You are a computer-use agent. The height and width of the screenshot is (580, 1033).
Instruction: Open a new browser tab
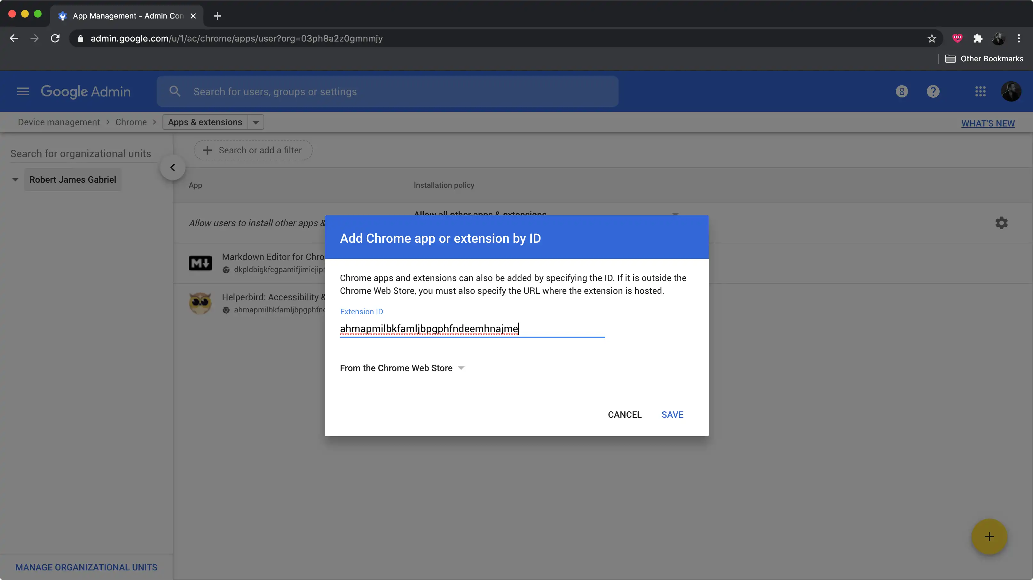pos(217,16)
